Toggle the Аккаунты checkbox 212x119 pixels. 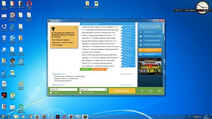[51, 93]
